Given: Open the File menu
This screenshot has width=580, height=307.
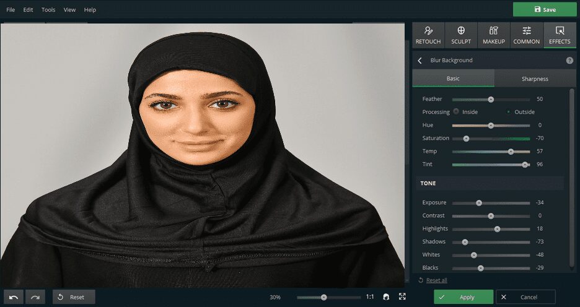Looking at the screenshot, I should point(11,10).
